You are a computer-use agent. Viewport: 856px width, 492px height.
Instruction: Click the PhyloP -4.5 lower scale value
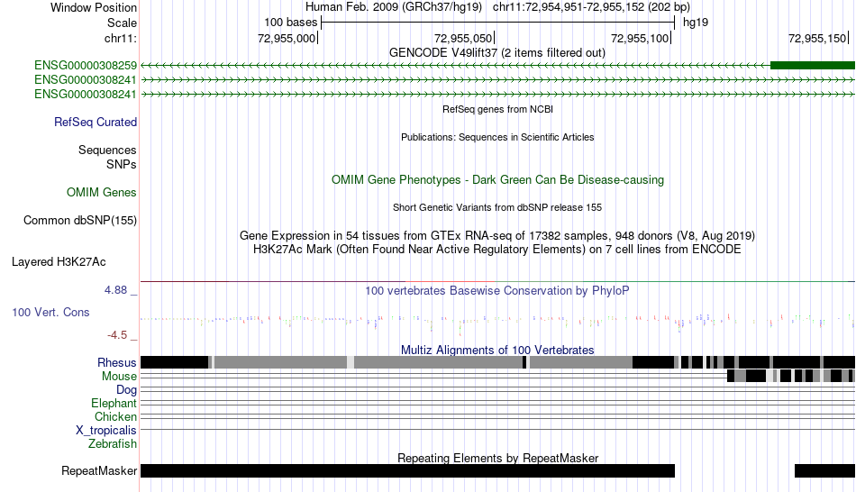[x=117, y=334]
